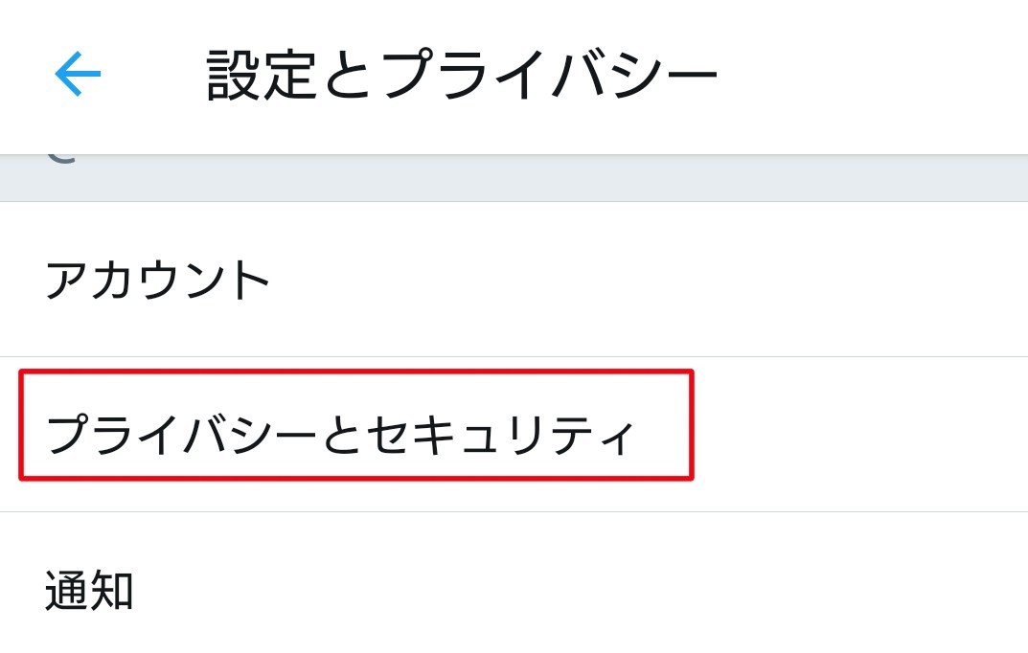
Task: Click the 設定とプライバシー header title
Action: [462, 77]
